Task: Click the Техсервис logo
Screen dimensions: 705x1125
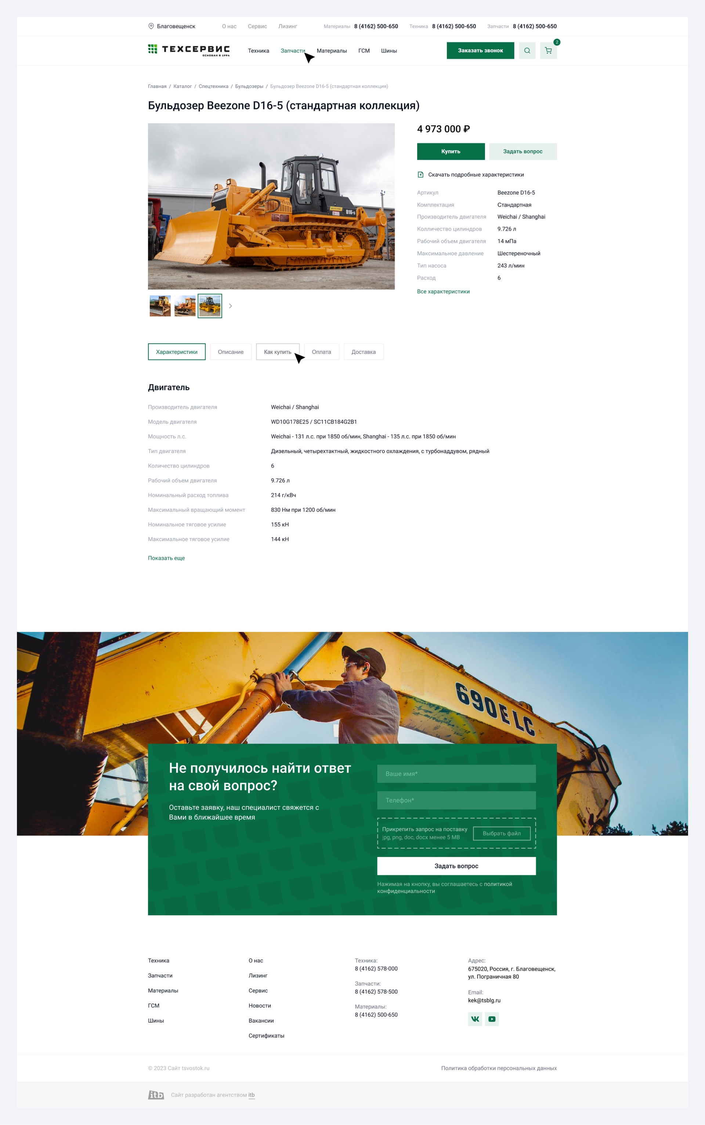Action: click(189, 50)
